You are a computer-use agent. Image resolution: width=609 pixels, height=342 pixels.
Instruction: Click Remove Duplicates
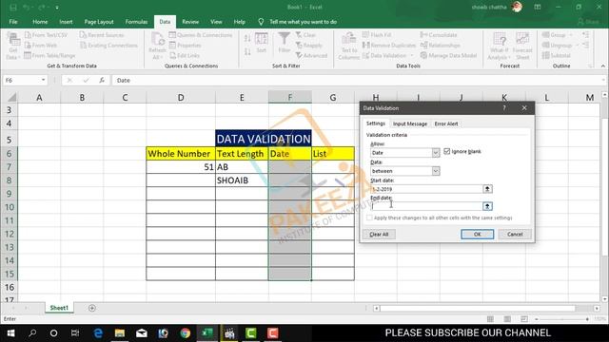pos(389,46)
